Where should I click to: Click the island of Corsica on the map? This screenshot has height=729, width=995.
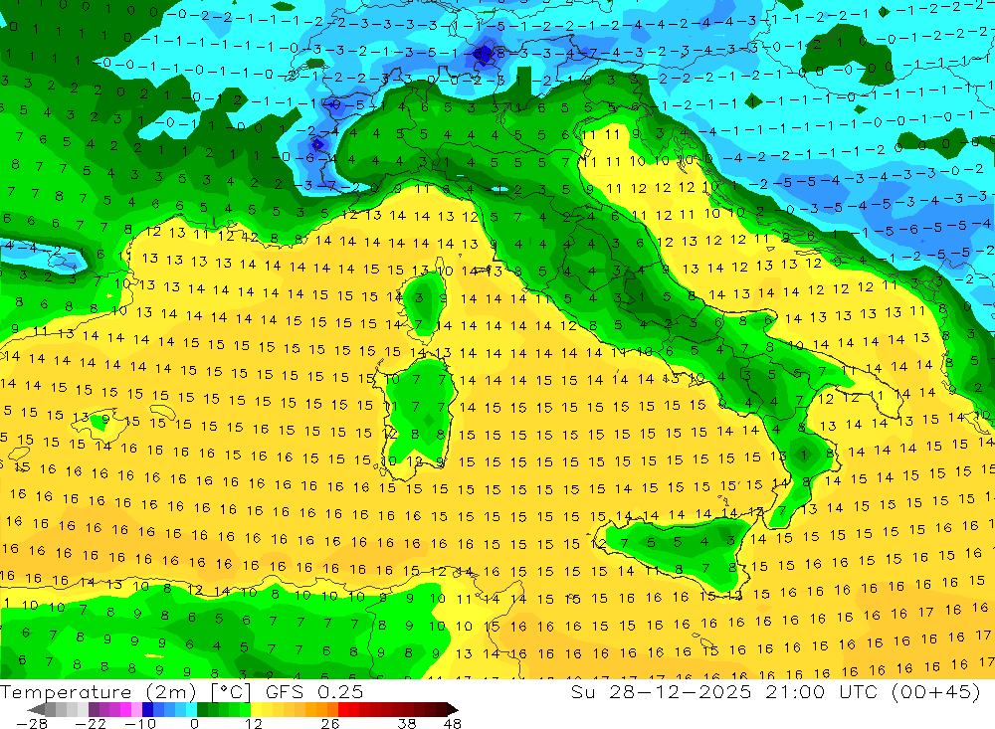pyautogui.click(x=421, y=302)
